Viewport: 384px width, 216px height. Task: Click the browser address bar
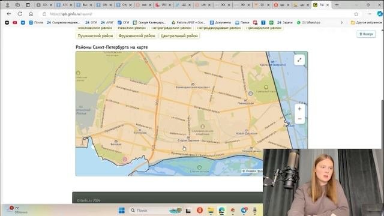pyautogui.click(x=196, y=14)
